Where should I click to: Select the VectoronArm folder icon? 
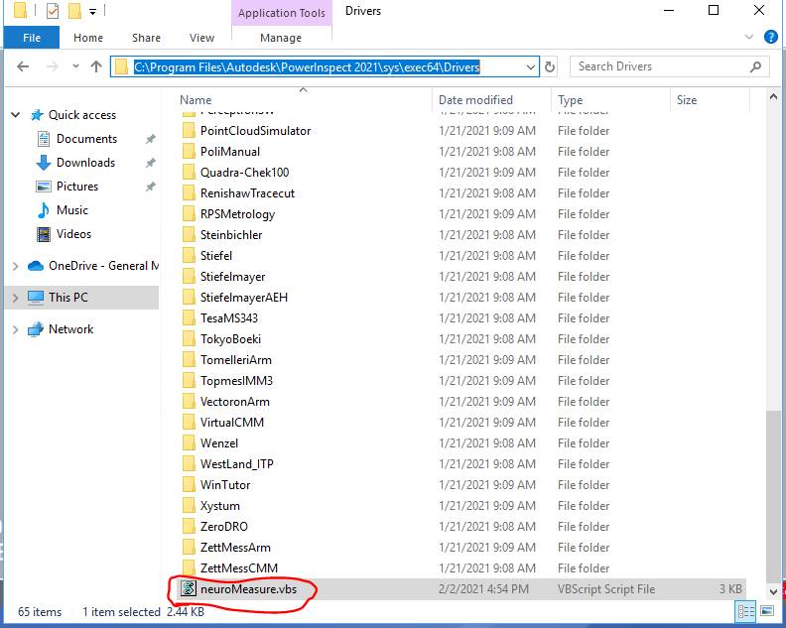click(x=189, y=402)
